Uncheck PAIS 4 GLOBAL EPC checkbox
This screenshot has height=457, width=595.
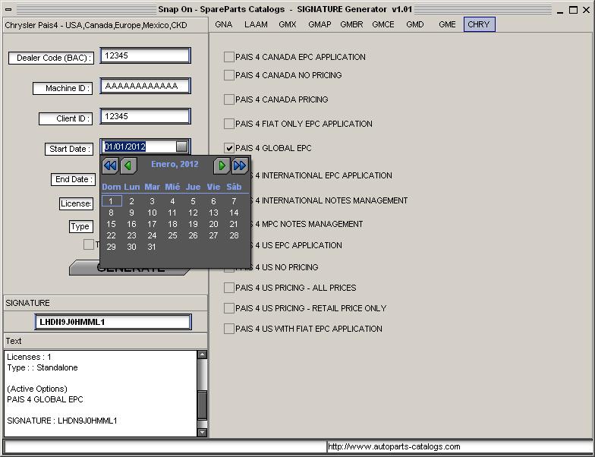pyautogui.click(x=229, y=148)
